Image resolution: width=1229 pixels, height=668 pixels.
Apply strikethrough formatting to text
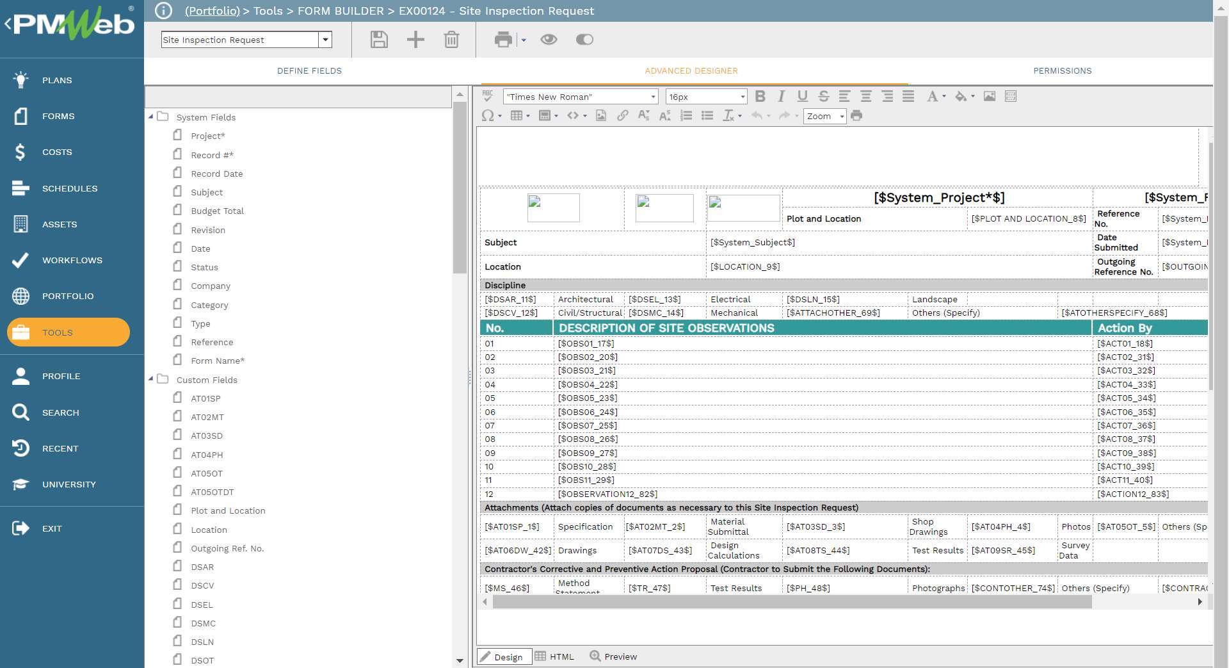[x=824, y=96]
